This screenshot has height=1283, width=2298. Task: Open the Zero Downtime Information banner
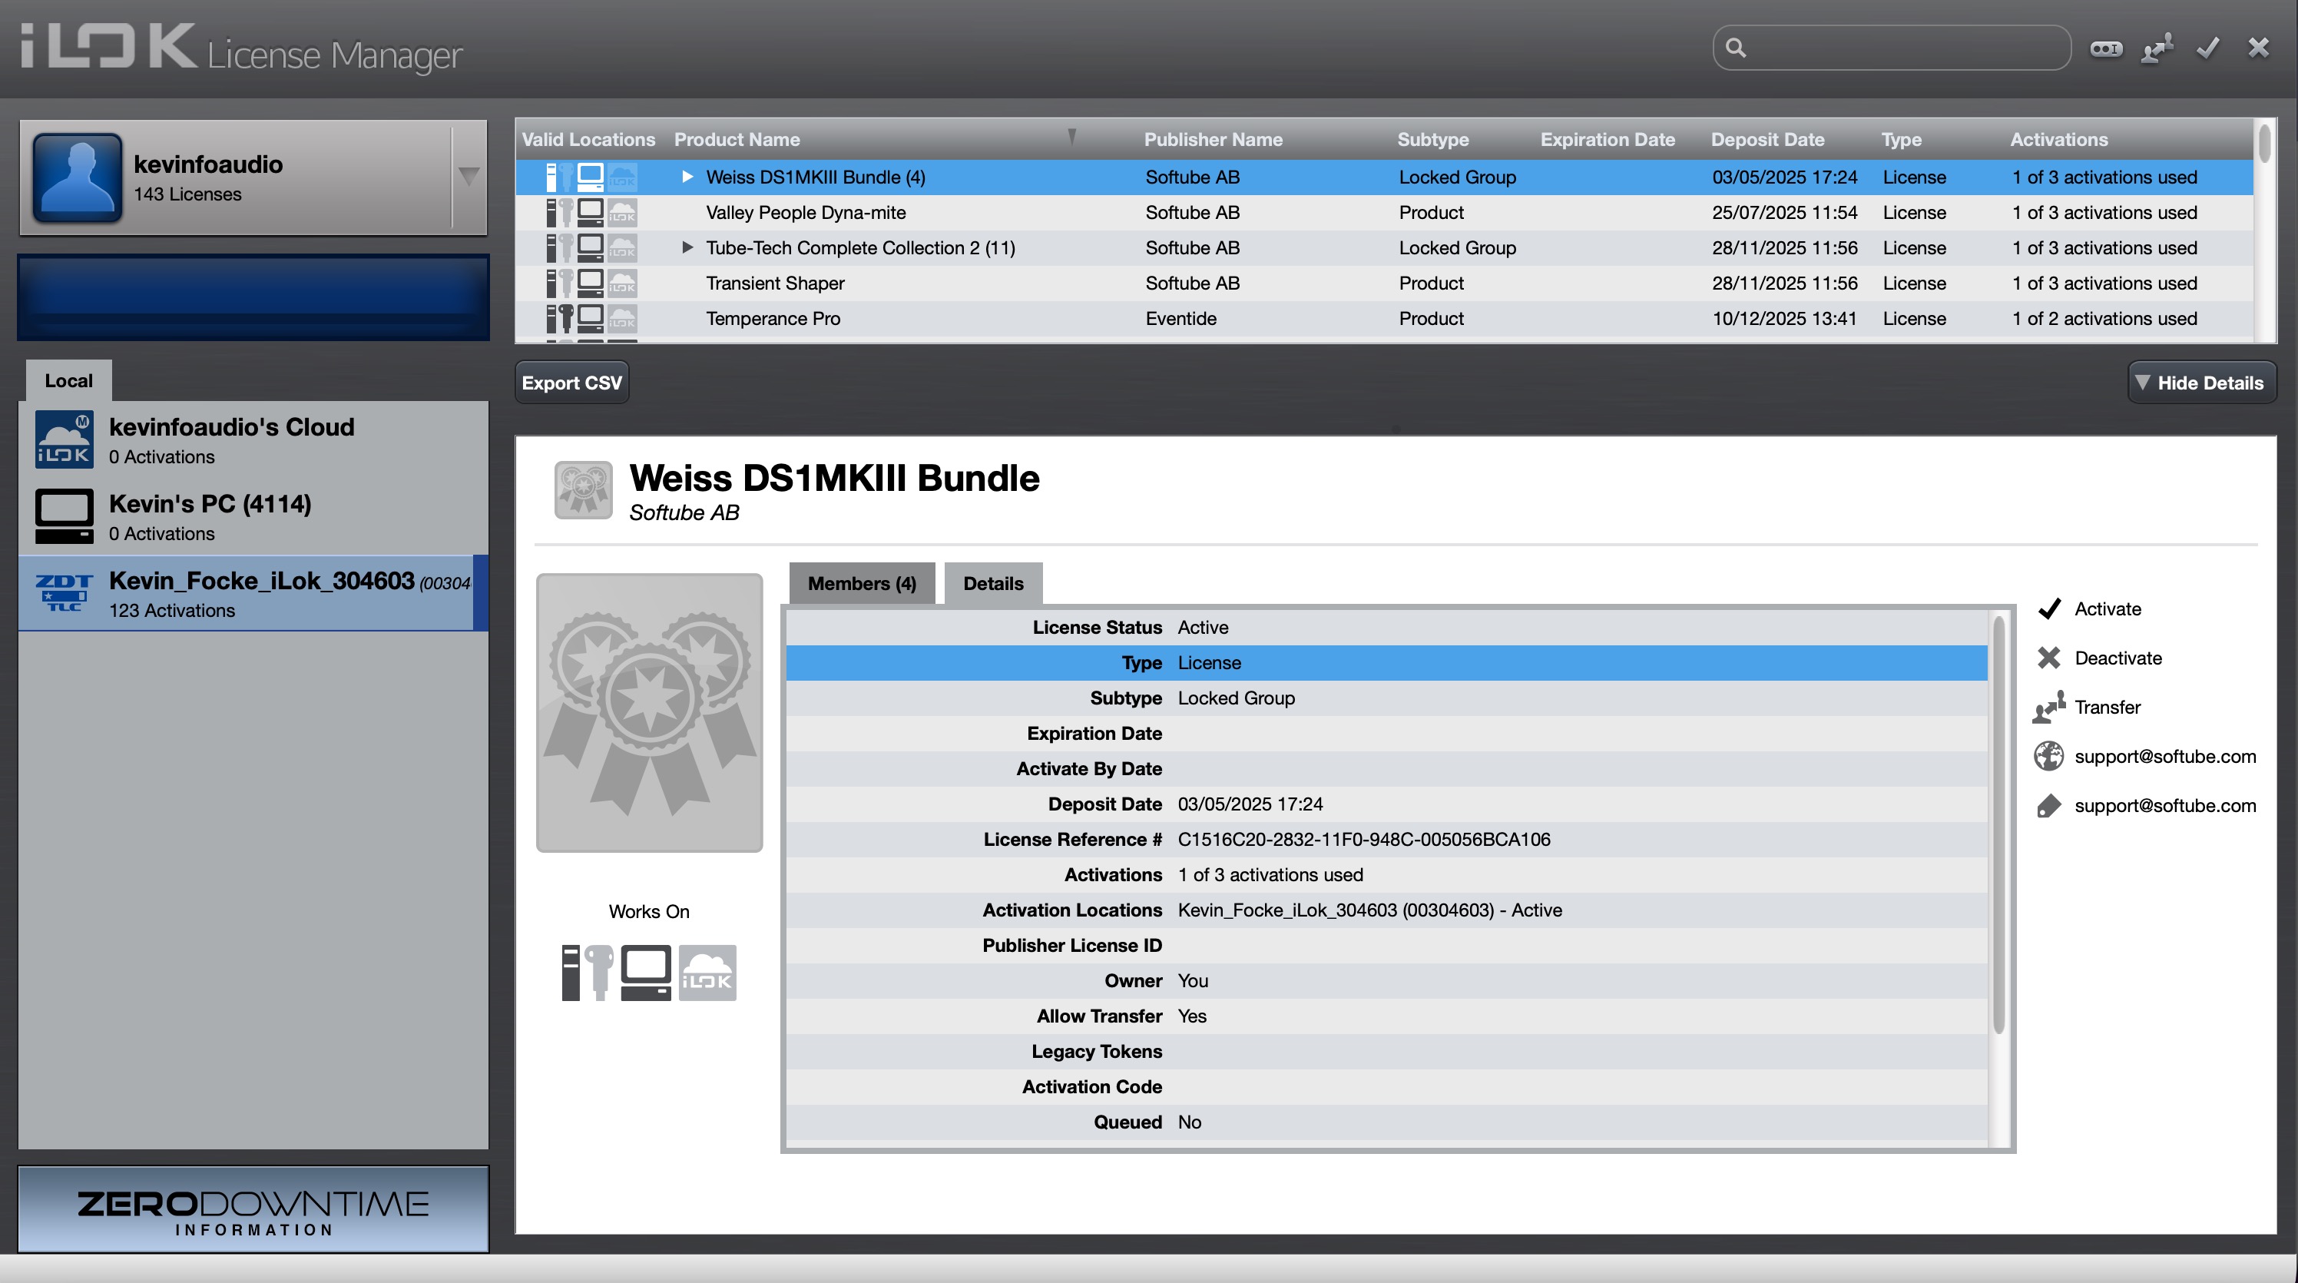pos(253,1210)
